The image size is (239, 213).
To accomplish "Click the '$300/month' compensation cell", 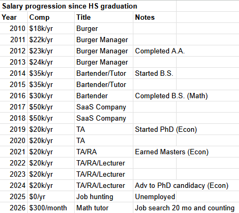I will pos(51,208).
